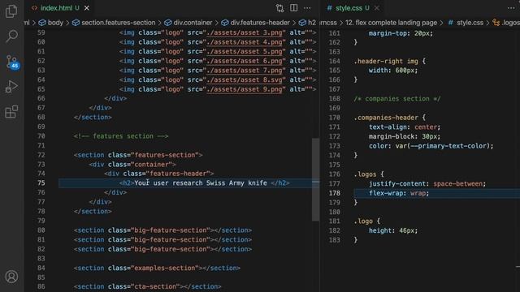Click line number 178 in style.css gutter

pyautogui.click(x=334, y=193)
